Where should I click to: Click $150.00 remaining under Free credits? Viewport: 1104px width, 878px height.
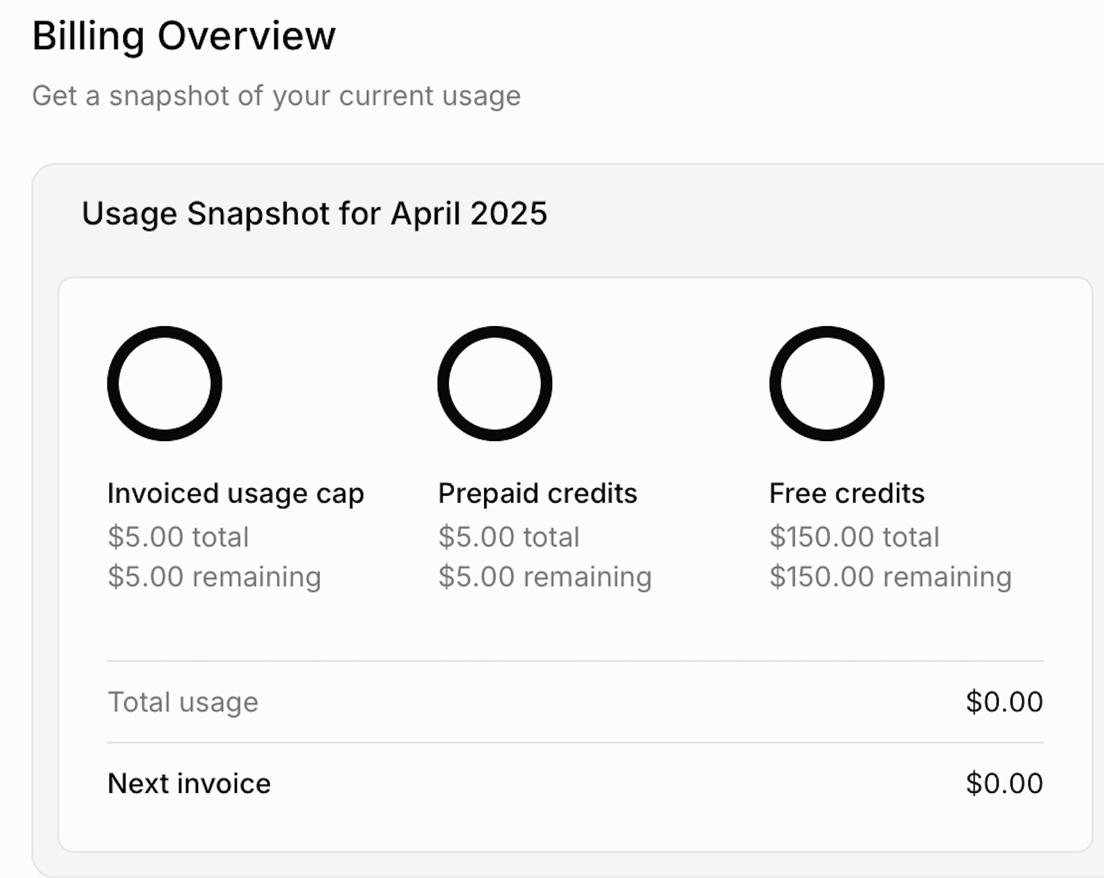[891, 577]
